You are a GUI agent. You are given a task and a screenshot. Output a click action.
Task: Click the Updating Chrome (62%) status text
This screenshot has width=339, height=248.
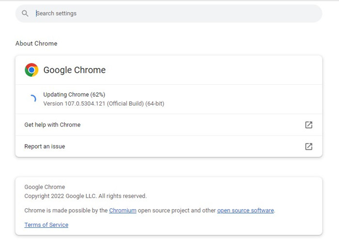point(74,94)
